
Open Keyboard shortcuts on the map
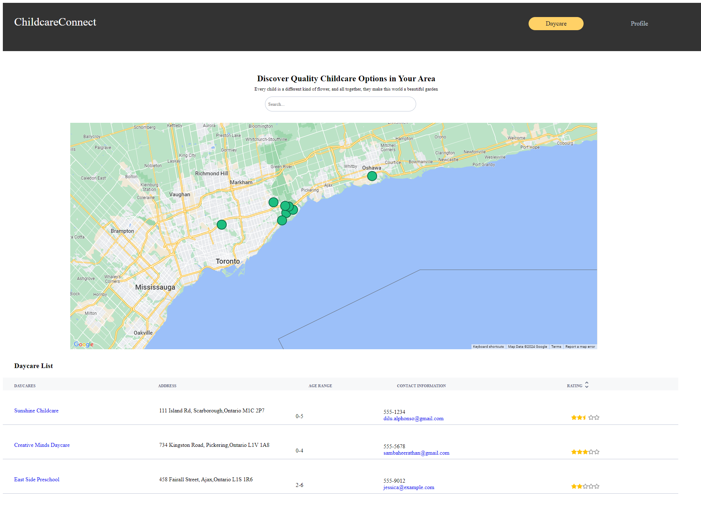(488, 347)
